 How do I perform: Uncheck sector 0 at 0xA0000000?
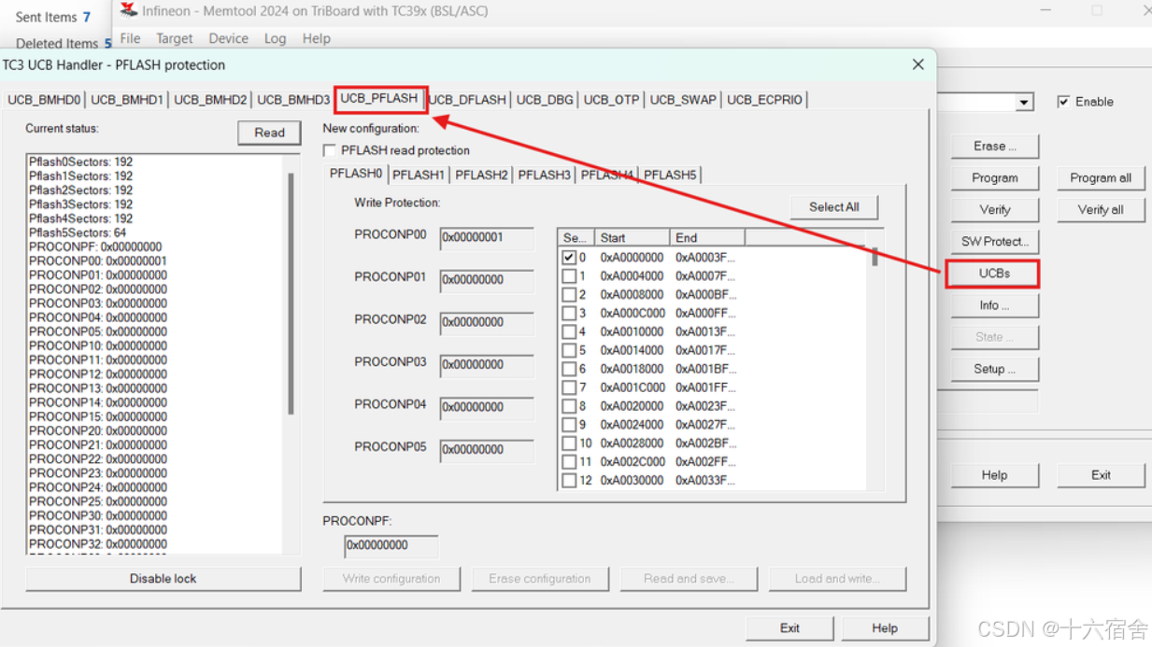(x=569, y=257)
